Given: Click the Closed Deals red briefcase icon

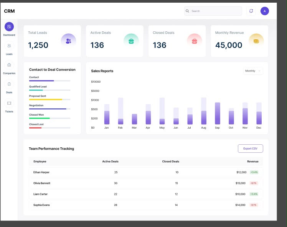Looking at the screenshot, I should point(195,41).
